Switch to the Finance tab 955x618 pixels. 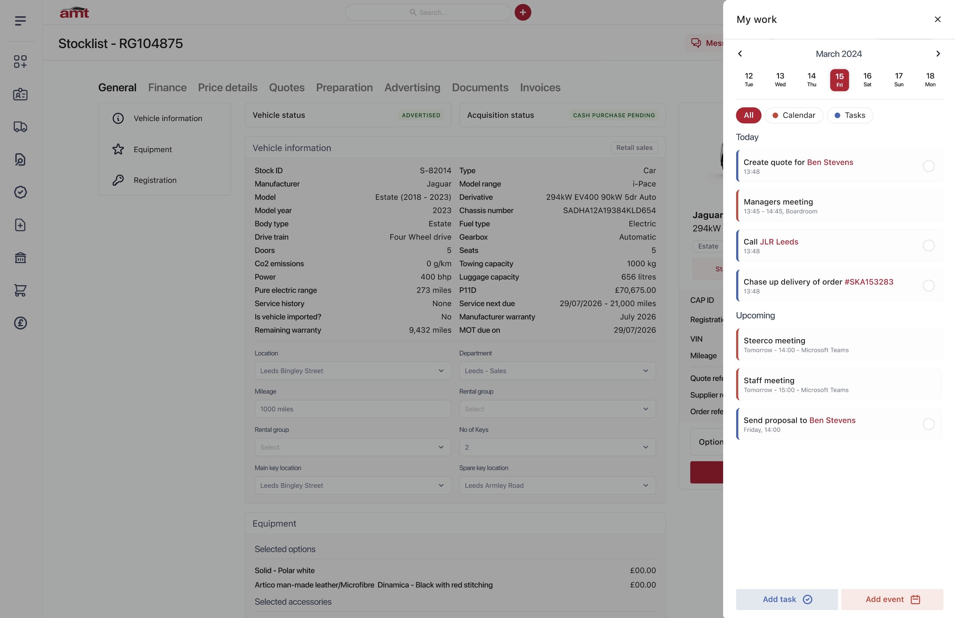tap(167, 87)
